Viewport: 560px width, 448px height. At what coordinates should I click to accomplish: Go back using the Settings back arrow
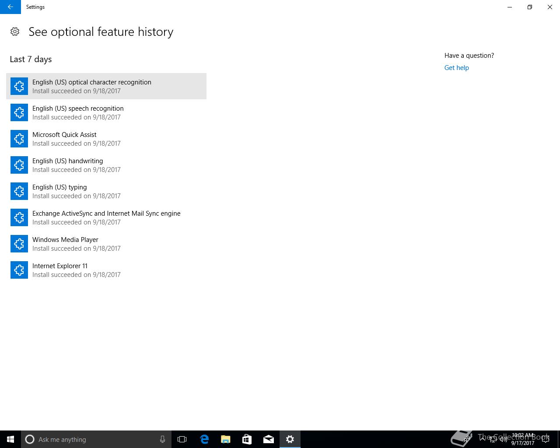[10, 7]
